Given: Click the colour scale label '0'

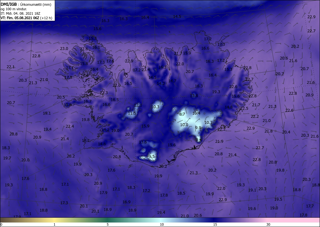Looking at the screenshot, I should click(1, 224).
